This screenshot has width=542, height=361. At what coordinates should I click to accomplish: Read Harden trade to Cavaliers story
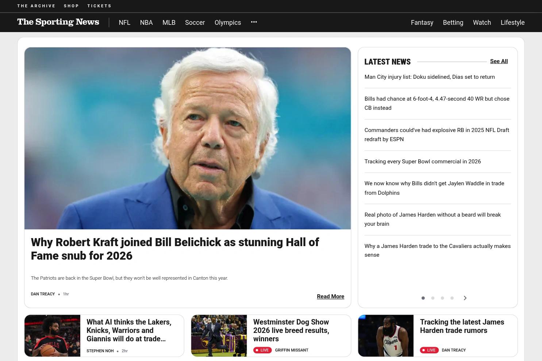(438, 251)
